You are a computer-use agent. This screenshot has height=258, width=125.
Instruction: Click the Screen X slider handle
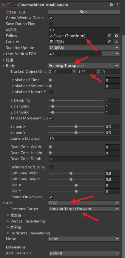click(76, 127)
